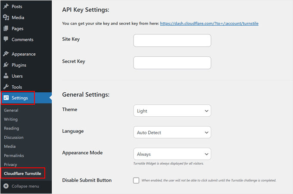The height and width of the screenshot is (194, 293).
Task: Click into the Secret Key field
Action: [x=172, y=63]
